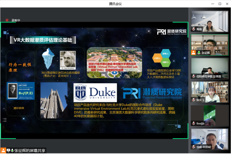The height and width of the screenshot is (154, 231).
Task: Click the muted mic icon on finejjb's tile
Action: point(193,123)
